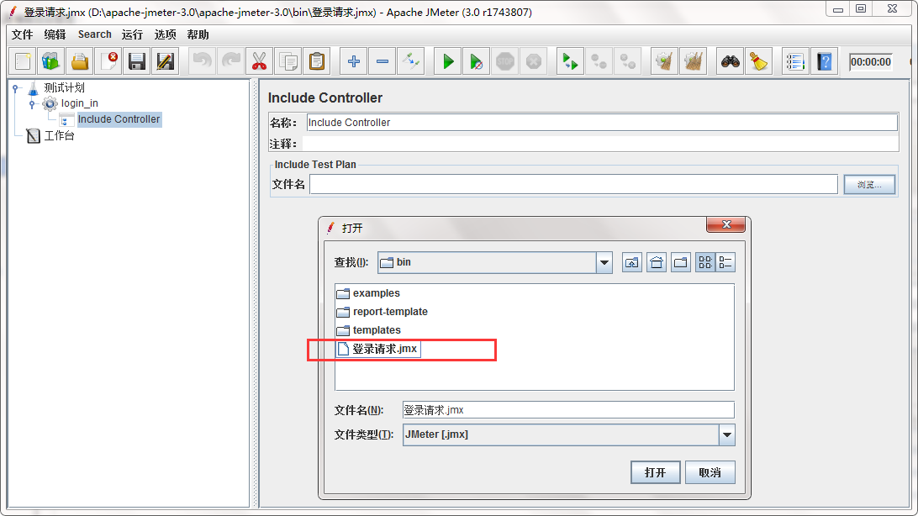Select 测试计划 root node
The image size is (918, 516).
[65, 87]
